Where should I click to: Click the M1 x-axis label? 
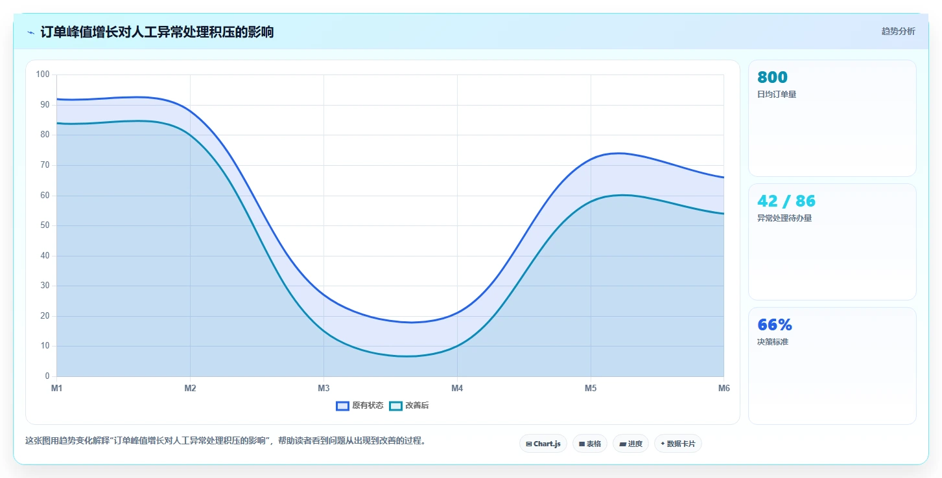(x=57, y=389)
